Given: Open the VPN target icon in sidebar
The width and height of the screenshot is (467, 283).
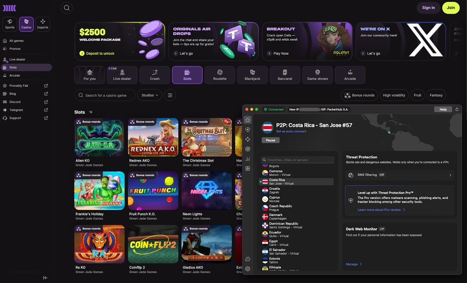Looking at the screenshot, I should pyautogui.click(x=248, y=149).
